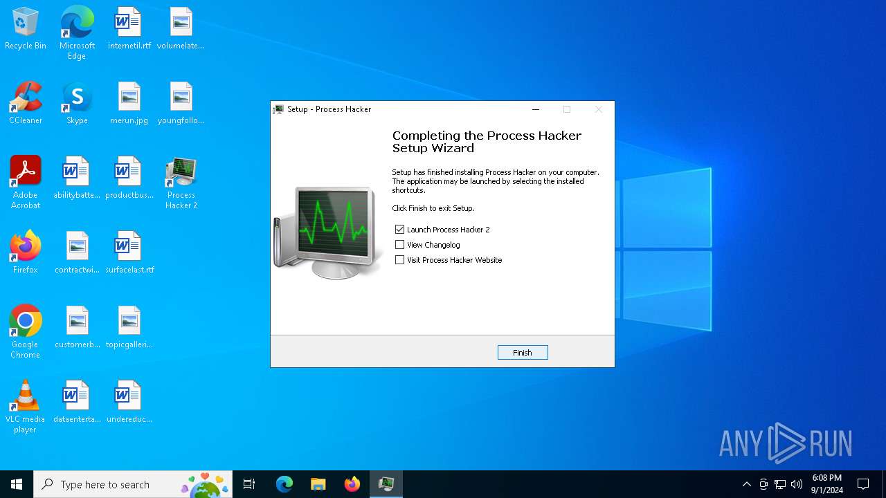
Task: Select the Microsoft Edge desktop shortcut
Action: click(x=77, y=33)
